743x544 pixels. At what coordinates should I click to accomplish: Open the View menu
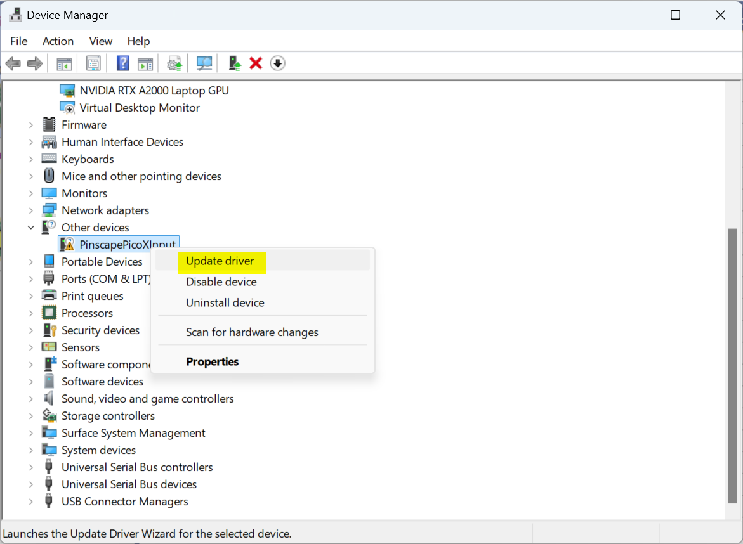(100, 41)
